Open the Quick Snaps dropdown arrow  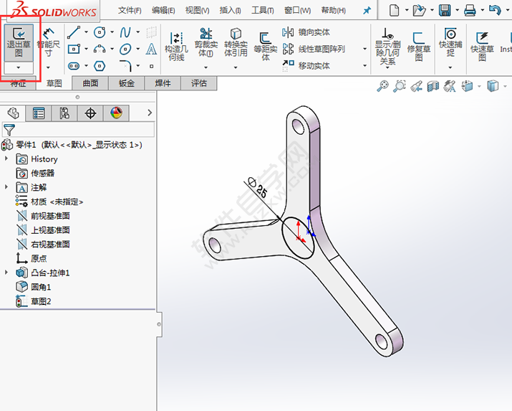(x=450, y=67)
